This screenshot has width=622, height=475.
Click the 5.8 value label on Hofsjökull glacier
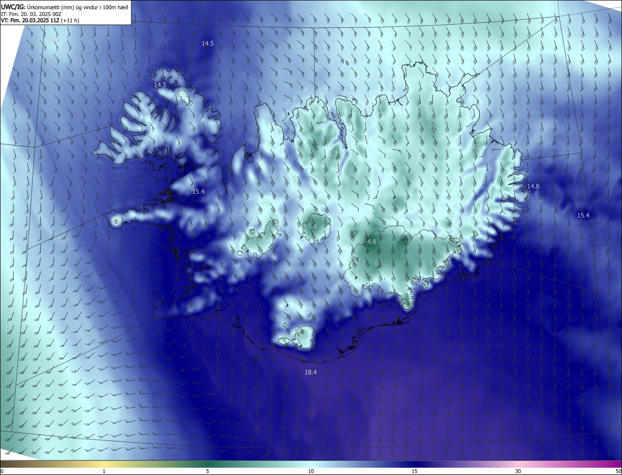click(x=312, y=226)
